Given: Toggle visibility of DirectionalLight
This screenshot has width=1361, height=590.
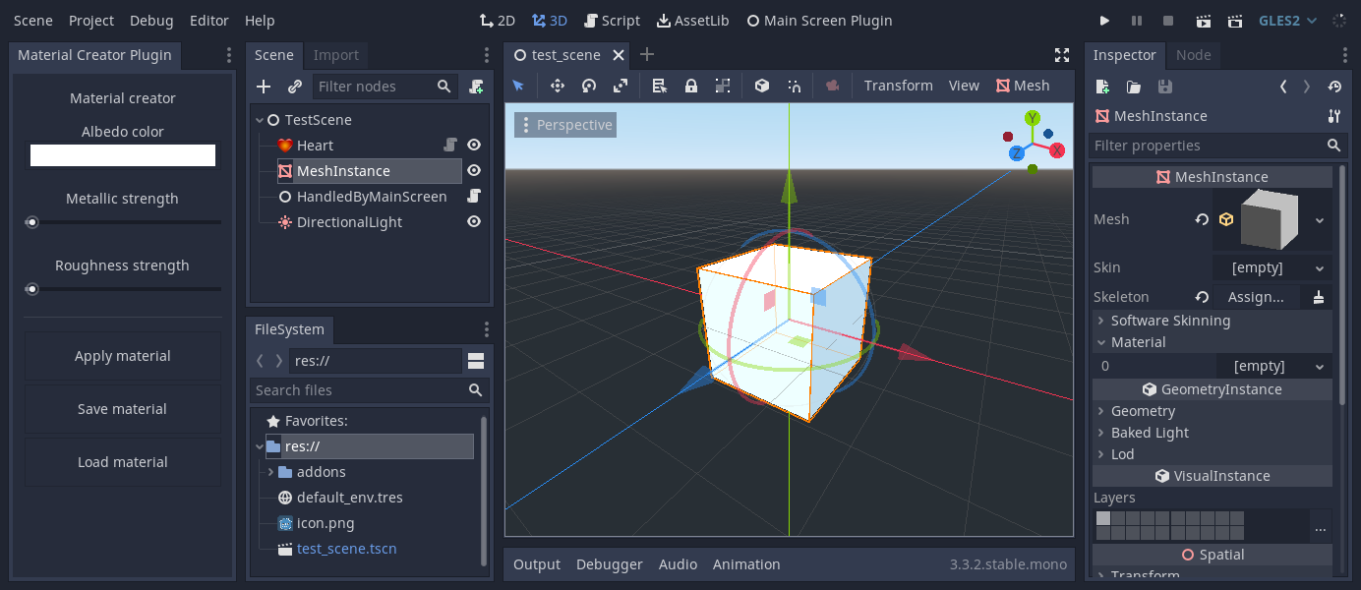Looking at the screenshot, I should click(473, 221).
